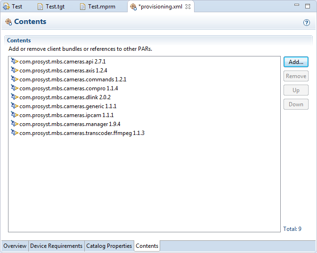Switch to the Test editor tab
Screen dimensions: 317x253
[x=13, y=7]
